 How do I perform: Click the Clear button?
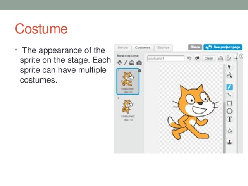tap(208, 59)
